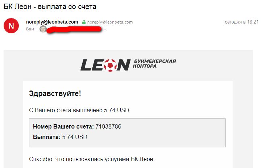Viewport: 262px width, 168px height.
Task: Click the timestamp сегодня в 18:21
Action: 242,22
